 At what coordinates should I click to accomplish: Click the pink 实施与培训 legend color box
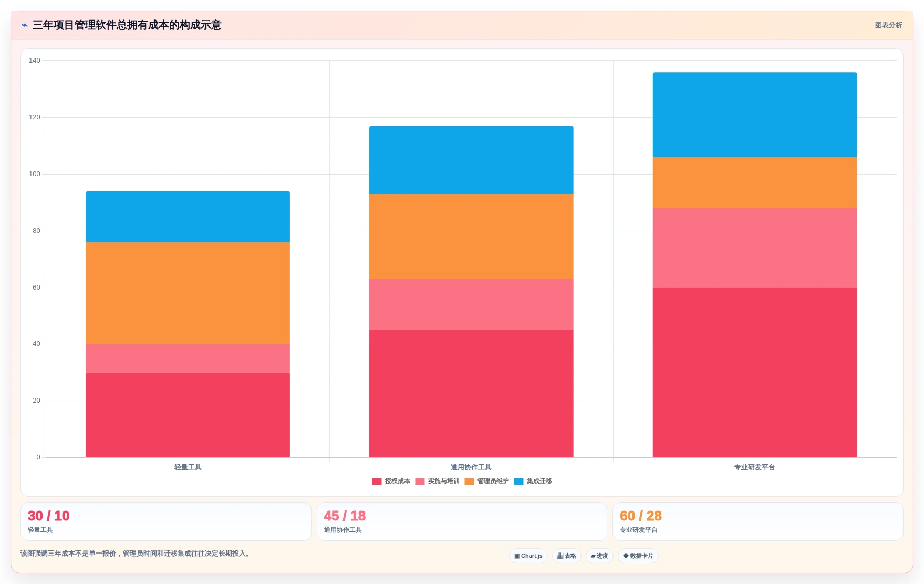tap(420, 481)
